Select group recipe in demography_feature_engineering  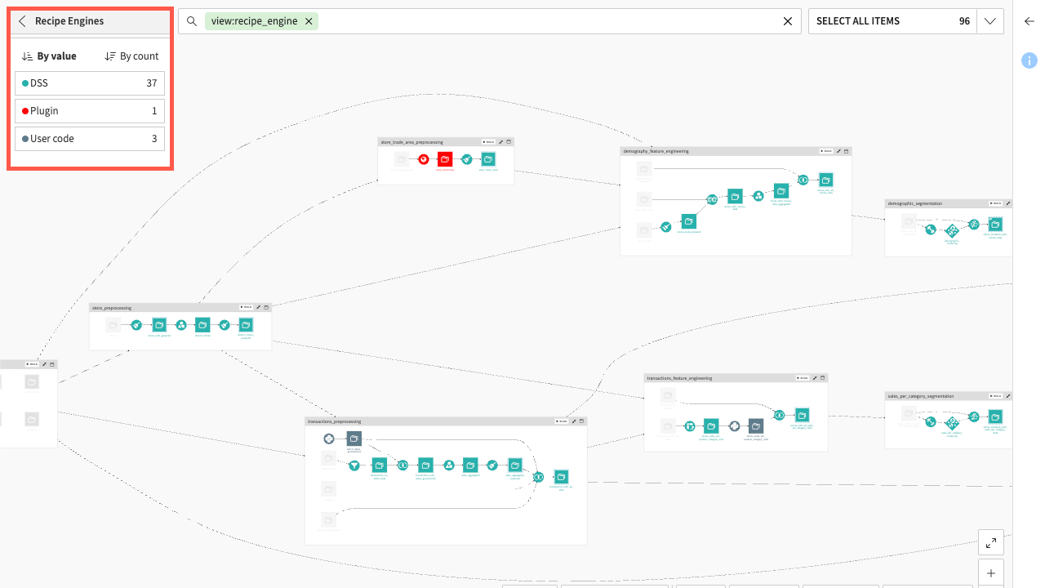[758, 196]
